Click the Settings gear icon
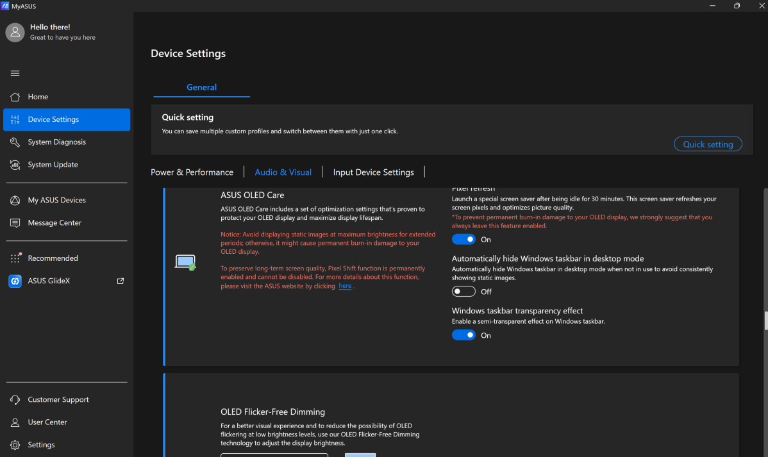This screenshot has height=457, width=768. point(15,445)
